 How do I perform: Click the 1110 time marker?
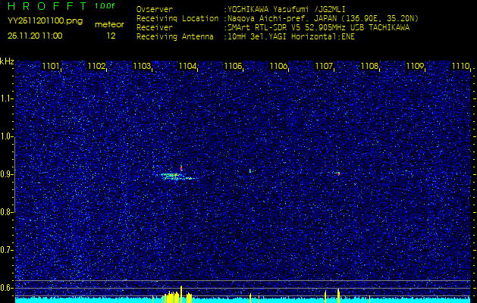(x=460, y=66)
